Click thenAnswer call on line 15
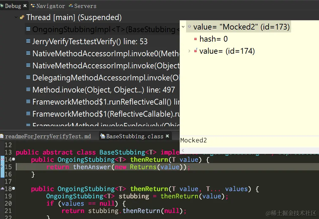The height and width of the screenshot is (219, 319). [x=92, y=167]
